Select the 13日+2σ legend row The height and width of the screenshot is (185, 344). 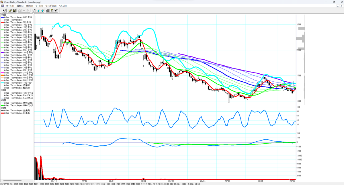(17, 83)
